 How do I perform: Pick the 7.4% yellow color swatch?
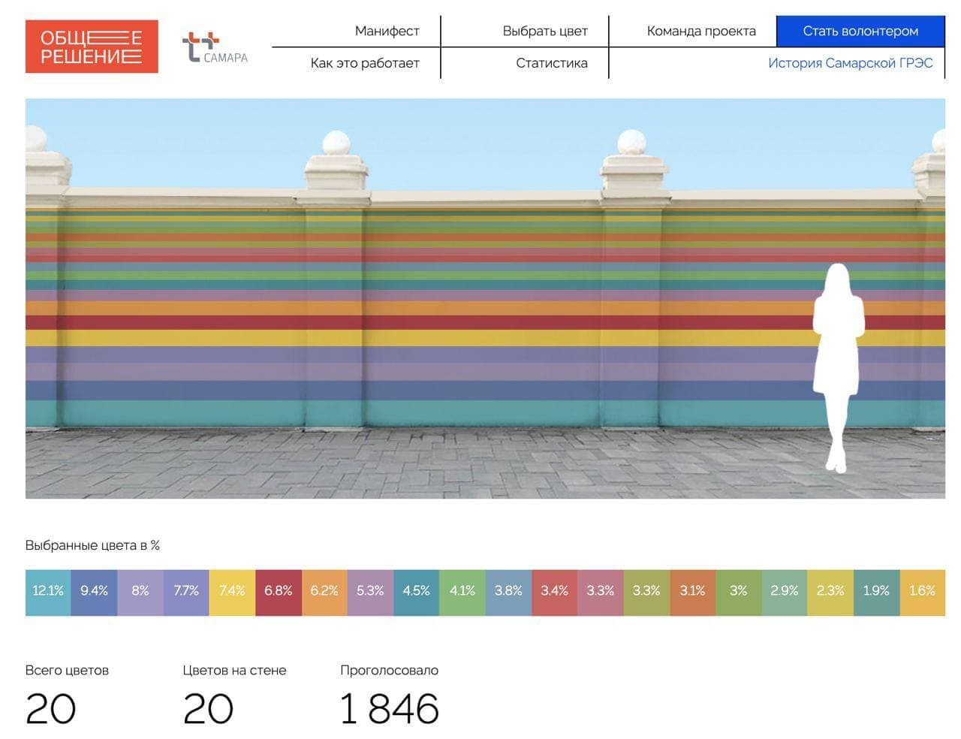[232, 591]
